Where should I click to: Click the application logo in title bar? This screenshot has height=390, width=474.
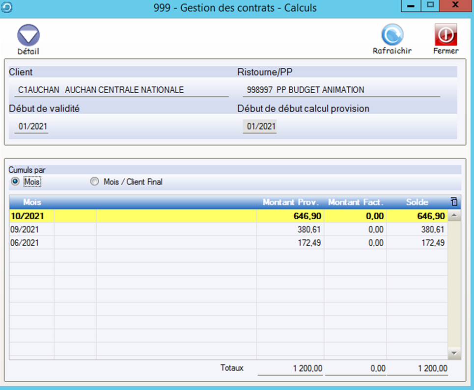7,8
